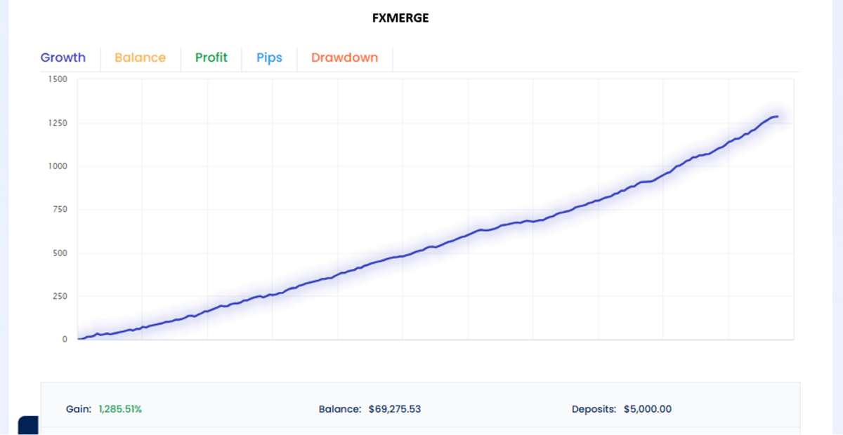Open the Balance chart tab

coord(140,58)
